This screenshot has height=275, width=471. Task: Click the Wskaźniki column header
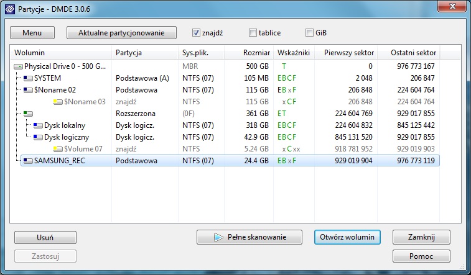point(294,53)
